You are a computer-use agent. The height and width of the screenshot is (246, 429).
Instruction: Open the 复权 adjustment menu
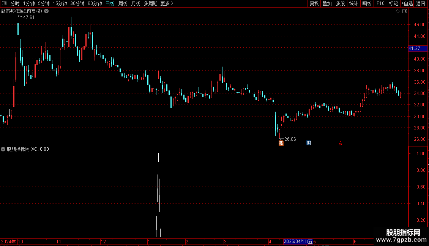[x=314, y=3]
